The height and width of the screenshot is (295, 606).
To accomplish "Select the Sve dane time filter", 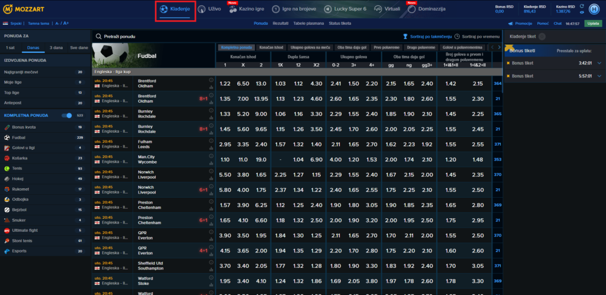I will coord(79,48).
